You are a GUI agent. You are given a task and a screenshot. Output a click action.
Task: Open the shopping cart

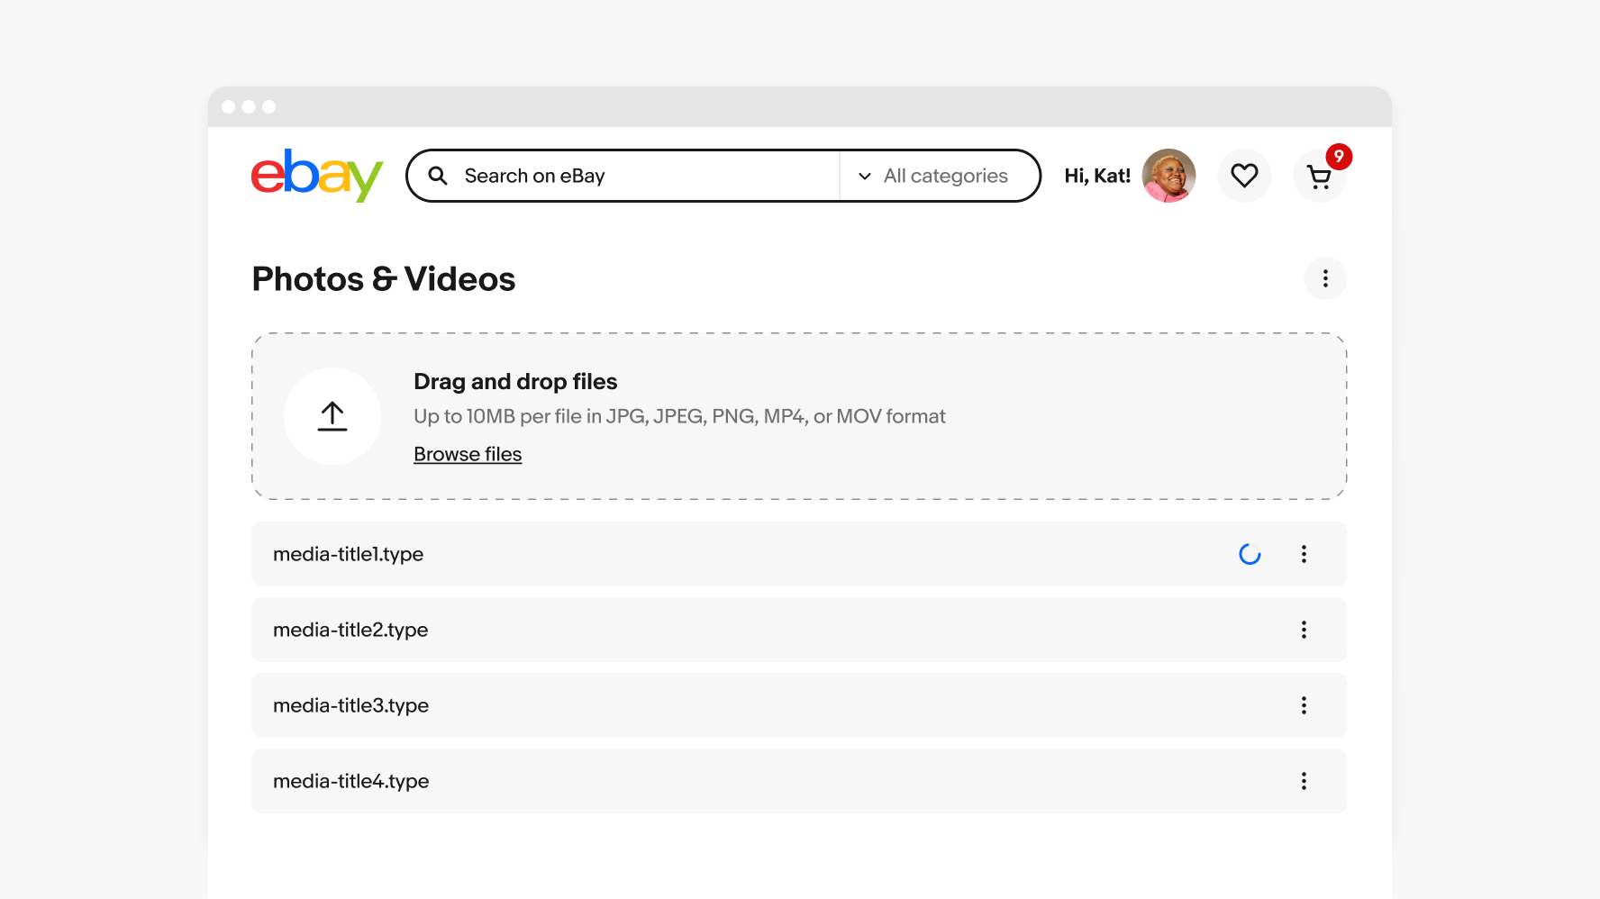click(x=1319, y=178)
